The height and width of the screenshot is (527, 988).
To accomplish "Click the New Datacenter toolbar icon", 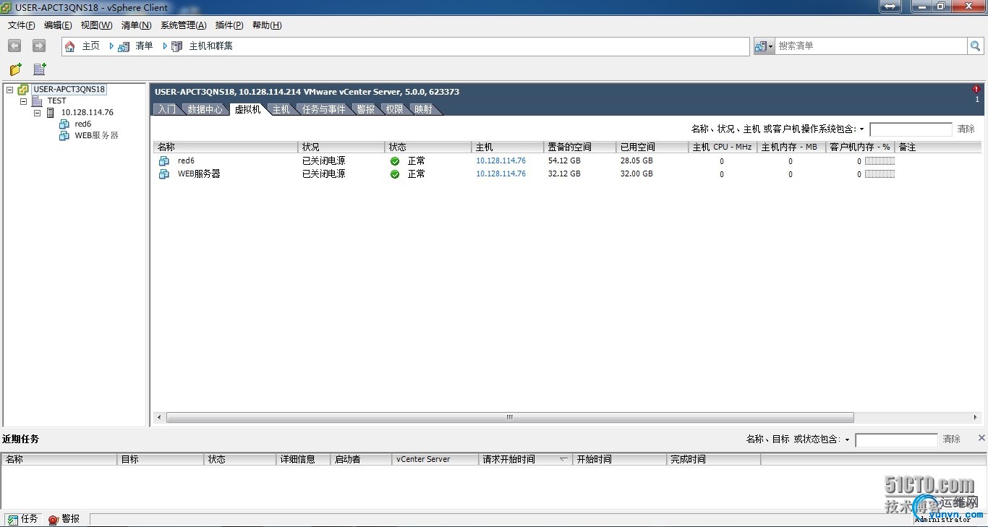I will click(41, 69).
